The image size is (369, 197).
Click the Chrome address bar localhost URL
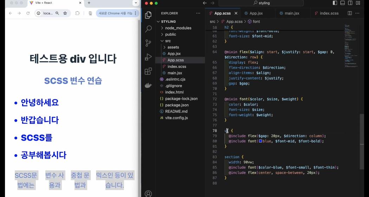click(x=48, y=13)
